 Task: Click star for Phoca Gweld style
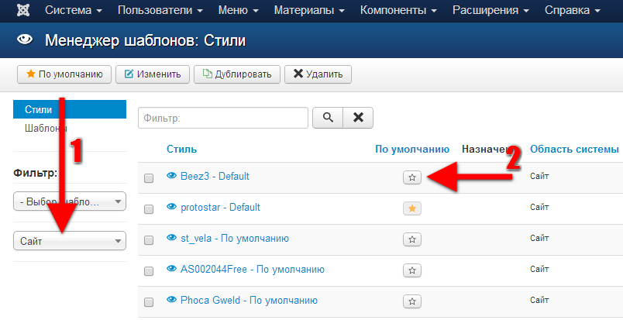pos(412,301)
